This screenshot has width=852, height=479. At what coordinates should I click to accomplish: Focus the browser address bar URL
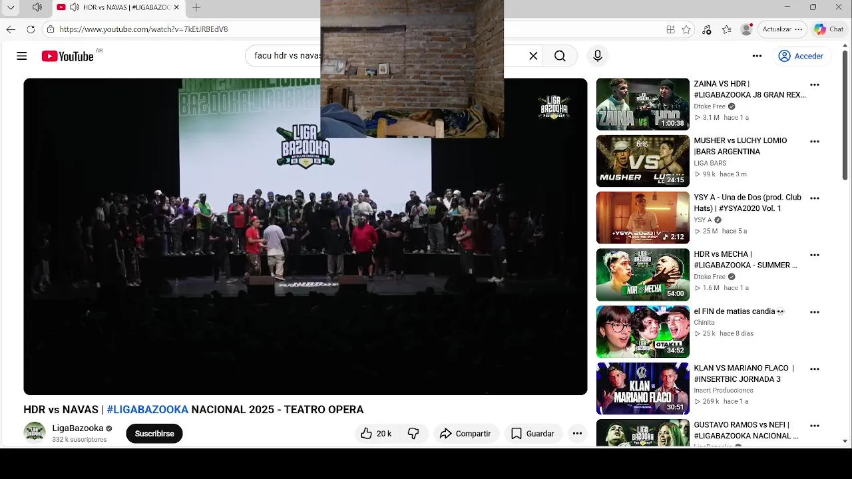144,29
